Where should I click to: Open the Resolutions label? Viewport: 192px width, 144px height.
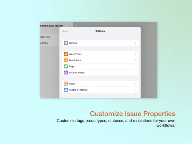[75, 60]
